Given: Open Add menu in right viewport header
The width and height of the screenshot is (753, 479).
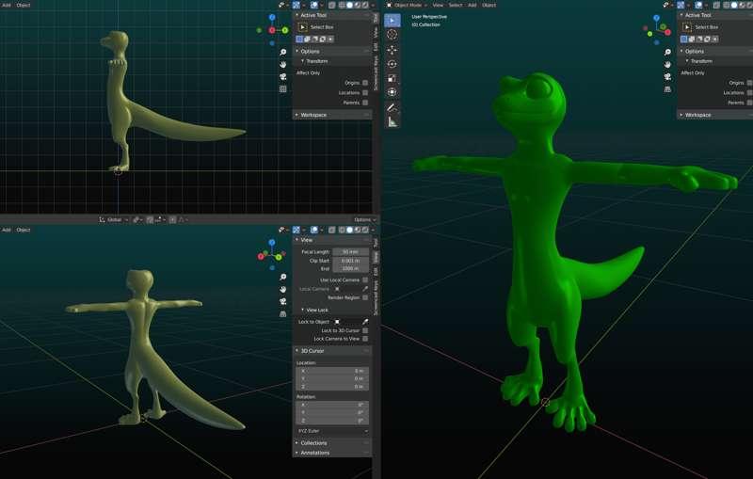Looking at the screenshot, I should pos(473,5).
